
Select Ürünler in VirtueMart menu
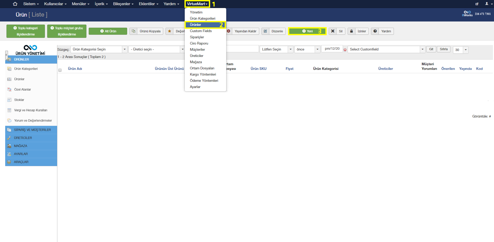[205, 25]
